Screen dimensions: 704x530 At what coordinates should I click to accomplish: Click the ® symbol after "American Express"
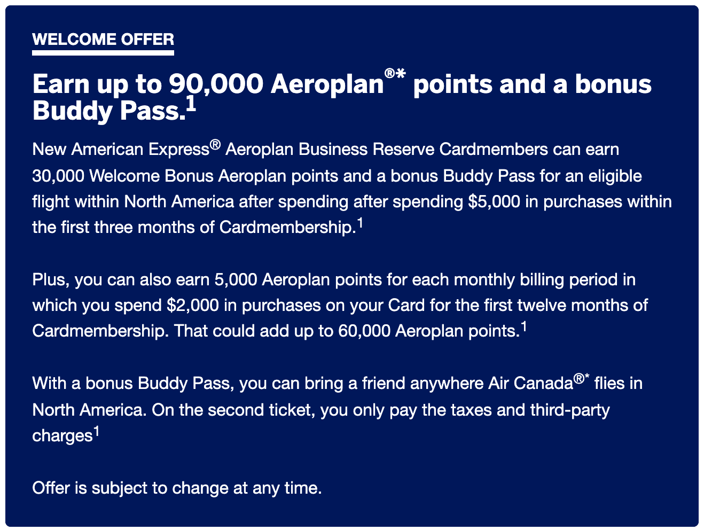point(215,144)
